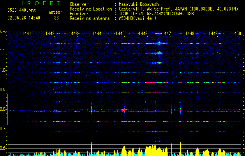
Task: Click the kHz axis unit label
Action: tap(4, 32)
